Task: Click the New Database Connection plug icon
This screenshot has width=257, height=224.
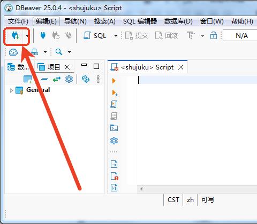Action: coord(15,36)
